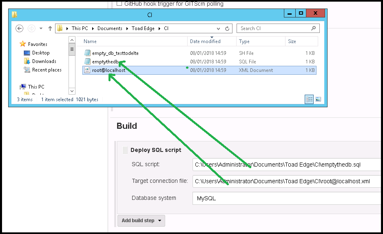Click the Database system MySQL field

[288, 198]
